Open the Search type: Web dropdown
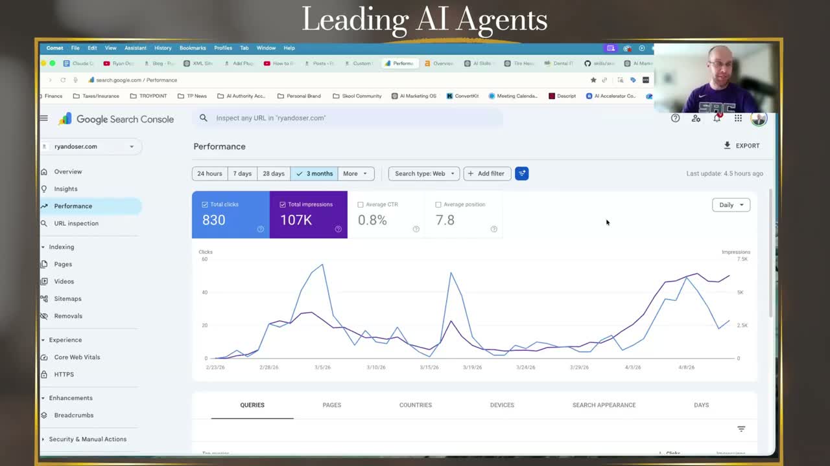The image size is (830, 466). 424,173
